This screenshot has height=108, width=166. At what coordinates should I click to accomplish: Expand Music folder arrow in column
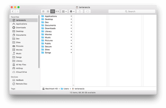[x=71, y=37]
